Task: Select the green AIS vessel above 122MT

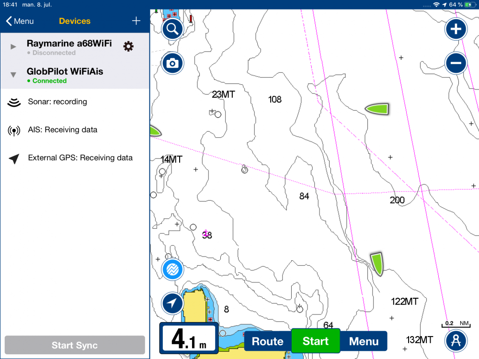Action: (377, 264)
